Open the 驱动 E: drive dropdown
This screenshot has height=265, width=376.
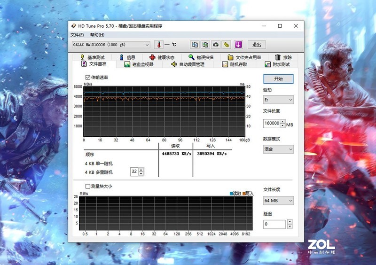point(278,100)
